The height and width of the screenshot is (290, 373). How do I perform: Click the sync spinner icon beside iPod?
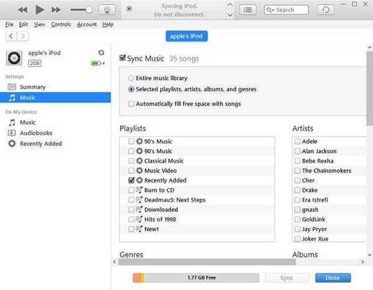pos(101,53)
